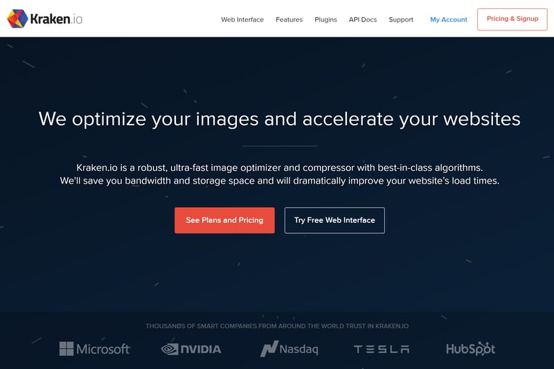Click See Plans and Pricing button
The image size is (554, 369).
coord(224,220)
